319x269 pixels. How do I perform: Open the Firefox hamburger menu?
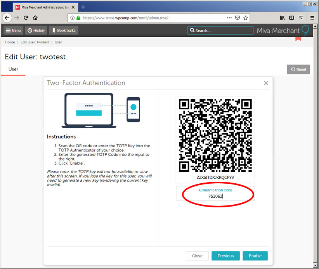coord(312,18)
